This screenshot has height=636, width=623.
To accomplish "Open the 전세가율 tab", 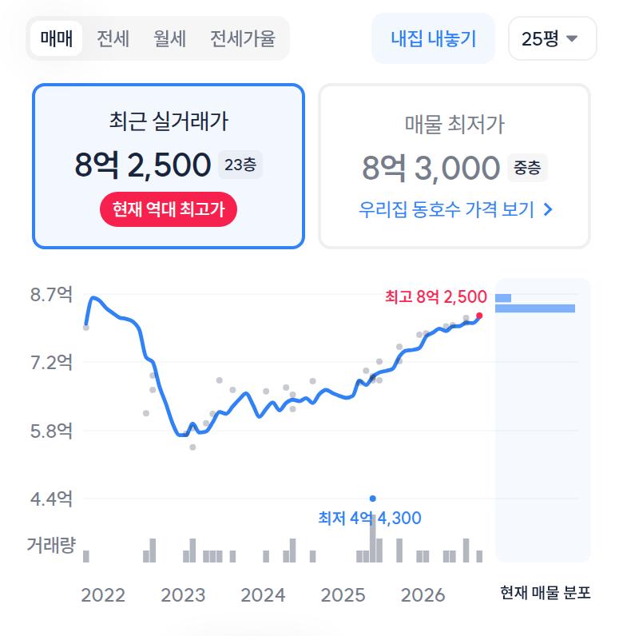I will [243, 38].
